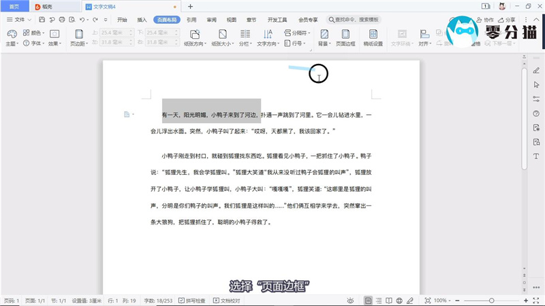Expand the 分栏 columns dropdown
The image size is (545, 306).
244,44
